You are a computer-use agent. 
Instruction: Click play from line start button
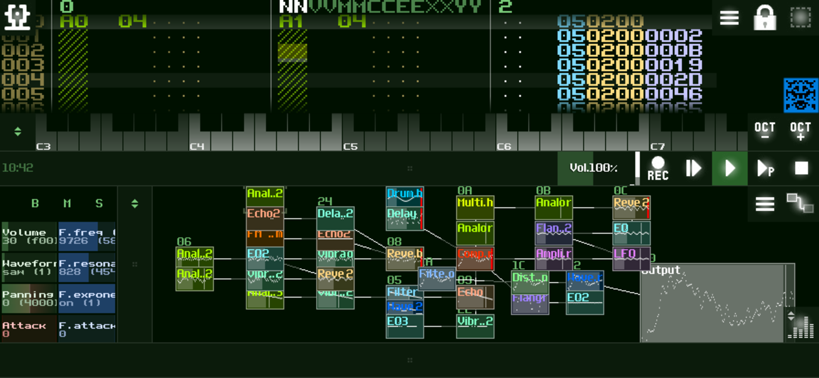click(x=693, y=168)
